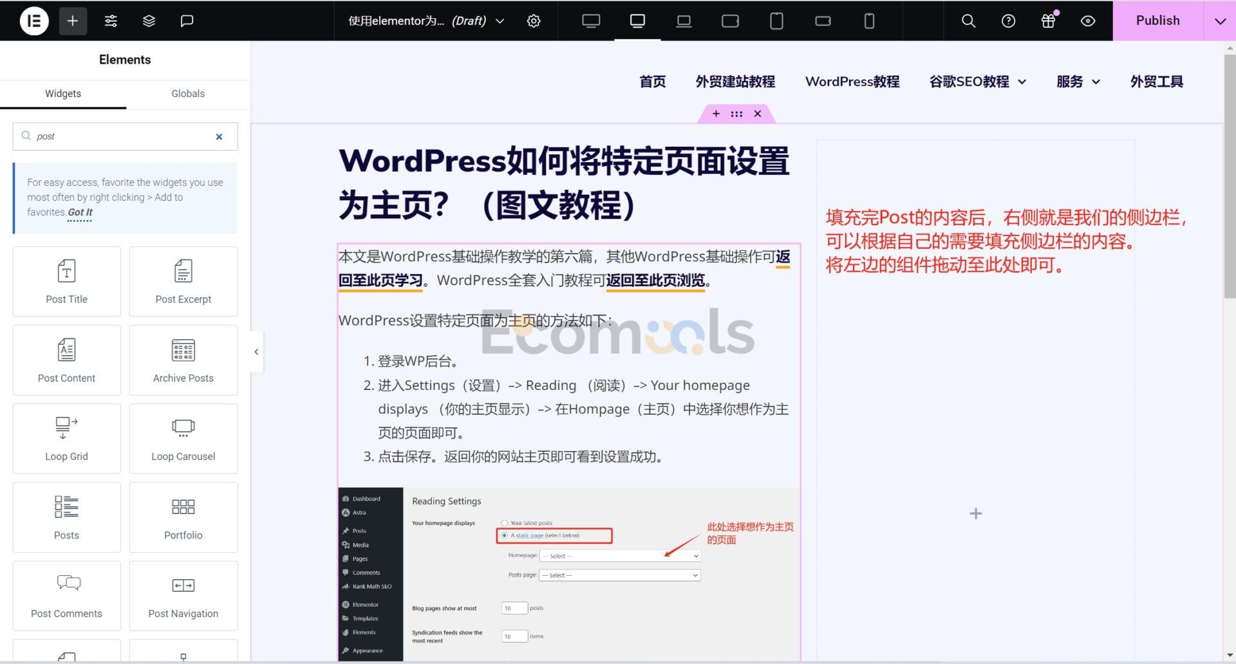This screenshot has width=1236, height=664.
Task: Open the Help question mark icon
Action: coord(1008,21)
